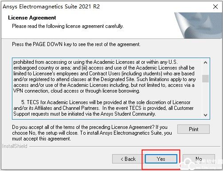Close the Ansys setup dialog window

(x=215, y=7)
